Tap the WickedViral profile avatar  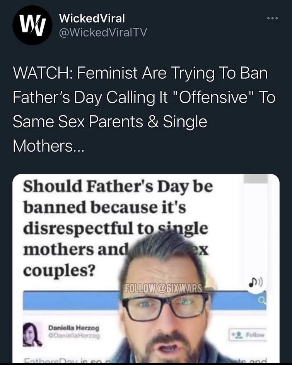(x=32, y=25)
